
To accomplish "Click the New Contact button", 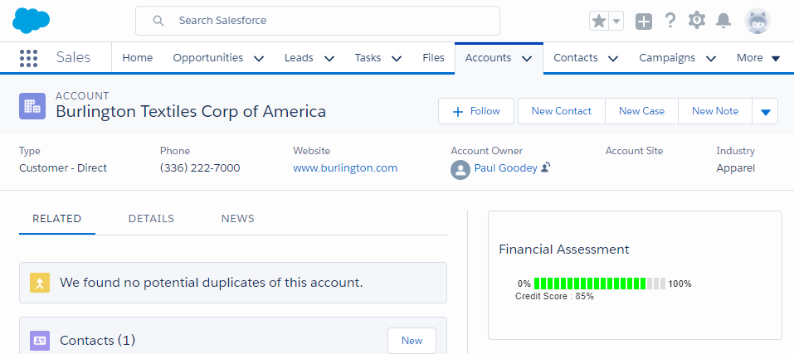I will (561, 111).
